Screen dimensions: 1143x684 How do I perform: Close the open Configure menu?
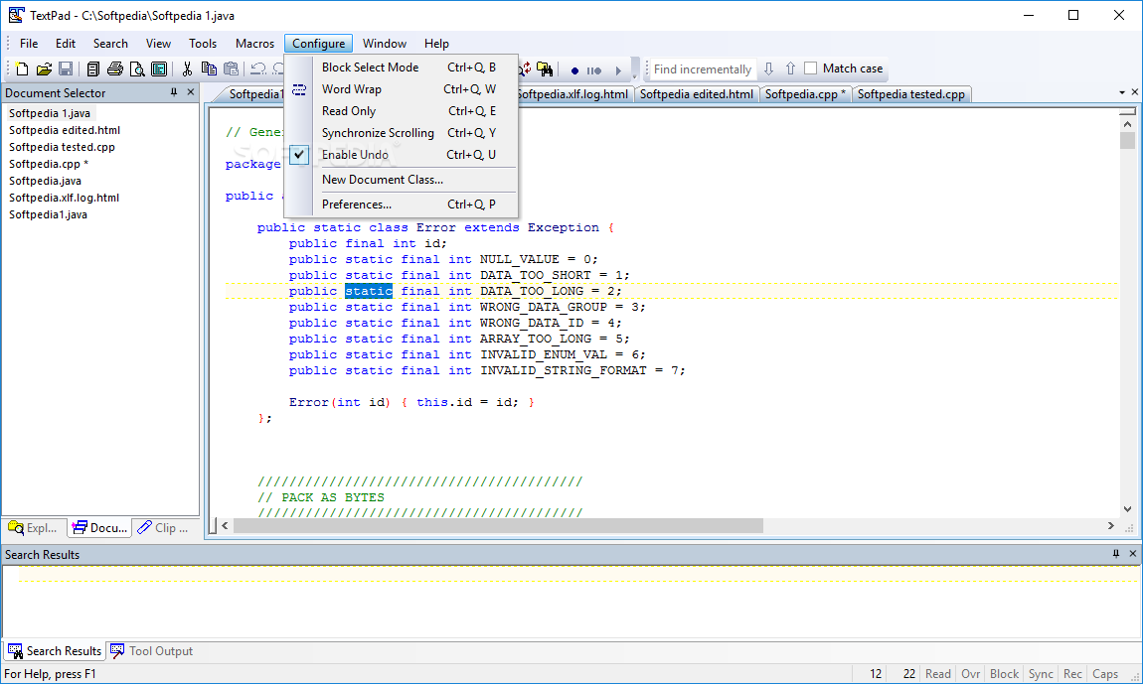[x=319, y=44]
